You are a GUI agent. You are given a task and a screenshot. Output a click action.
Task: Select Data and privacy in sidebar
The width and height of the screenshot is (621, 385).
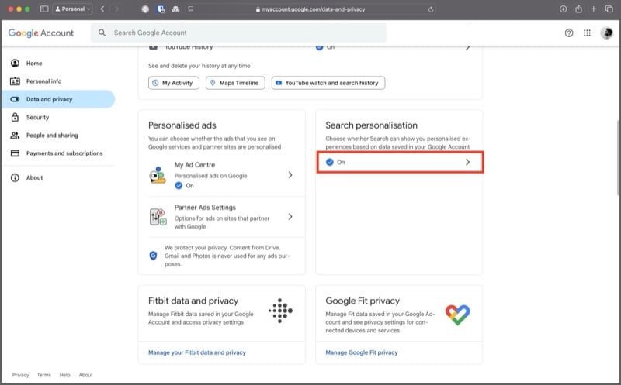click(x=58, y=99)
